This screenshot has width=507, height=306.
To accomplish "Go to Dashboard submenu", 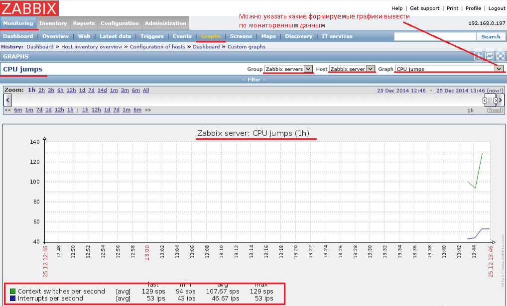I will (18, 36).
